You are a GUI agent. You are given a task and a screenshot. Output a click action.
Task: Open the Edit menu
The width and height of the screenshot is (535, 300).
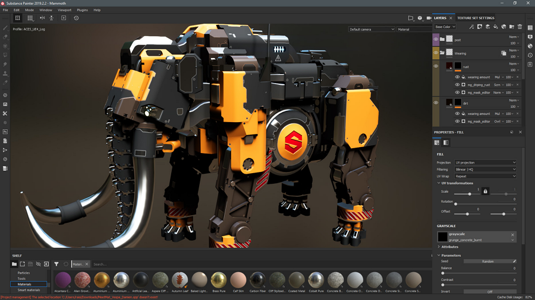(17, 10)
